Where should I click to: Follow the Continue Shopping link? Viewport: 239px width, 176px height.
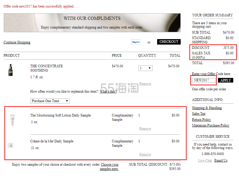pyautogui.click(x=17, y=42)
